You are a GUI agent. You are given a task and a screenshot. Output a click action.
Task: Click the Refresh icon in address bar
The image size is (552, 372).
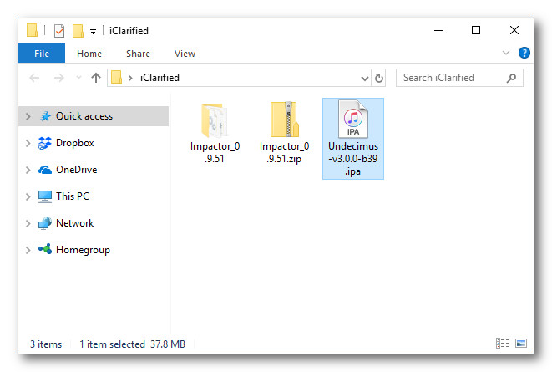click(x=379, y=78)
